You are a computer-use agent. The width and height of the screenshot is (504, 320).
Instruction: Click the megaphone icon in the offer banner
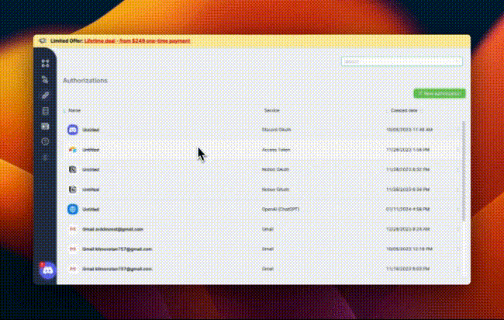pyautogui.click(x=43, y=40)
